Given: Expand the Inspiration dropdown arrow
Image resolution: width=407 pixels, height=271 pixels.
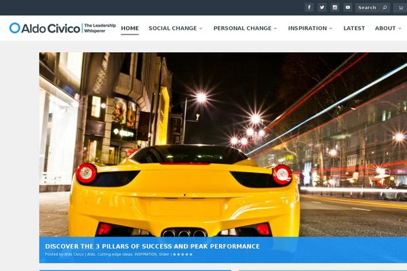Looking at the screenshot, I should coord(331,28).
